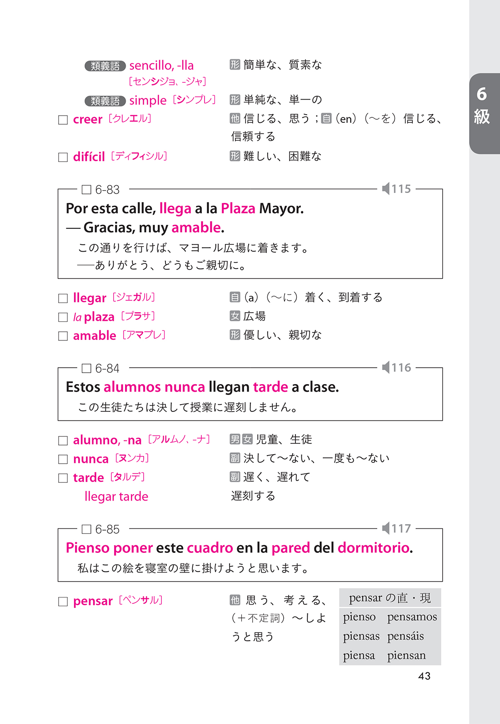Click the 類義語 badge next to sencillo
Viewport: 500px width, 724px height.
coord(105,66)
